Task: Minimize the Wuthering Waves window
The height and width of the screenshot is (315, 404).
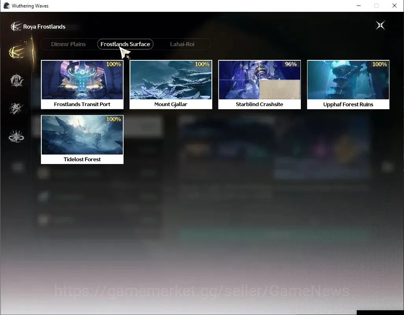Action: [x=359, y=6]
